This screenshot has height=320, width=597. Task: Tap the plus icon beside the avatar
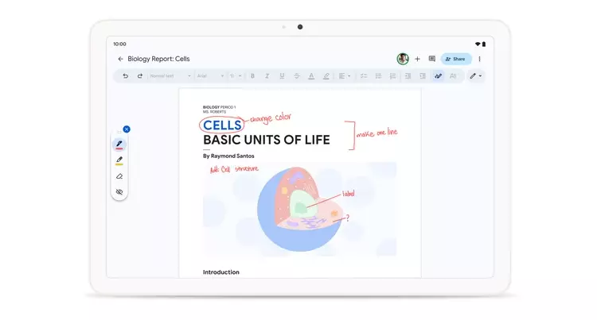pyautogui.click(x=417, y=59)
